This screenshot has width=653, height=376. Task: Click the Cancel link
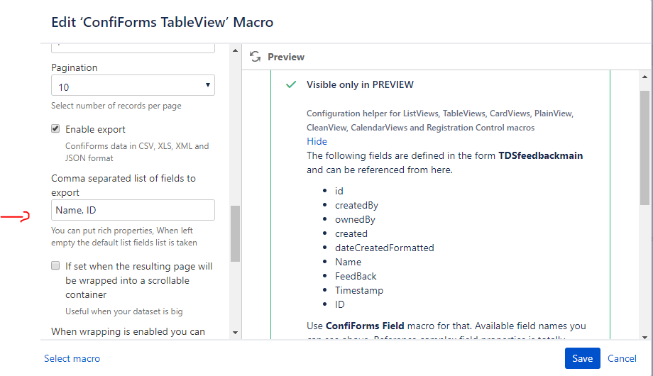pyautogui.click(x=622, y=358)
